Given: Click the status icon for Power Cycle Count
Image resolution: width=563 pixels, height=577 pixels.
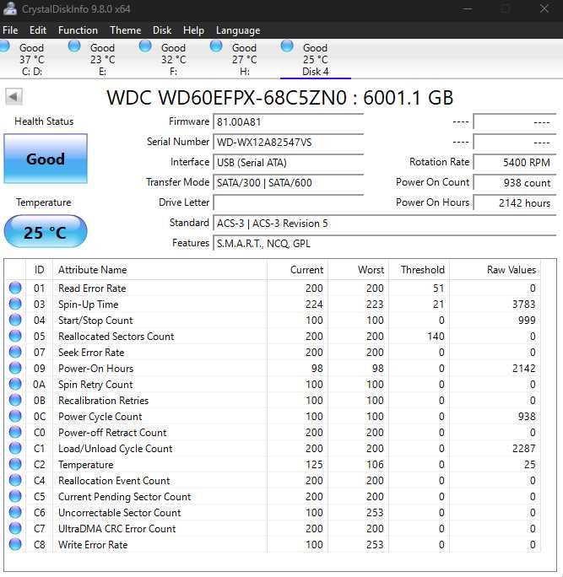Looking at the screenshot, I should point(15,416).
